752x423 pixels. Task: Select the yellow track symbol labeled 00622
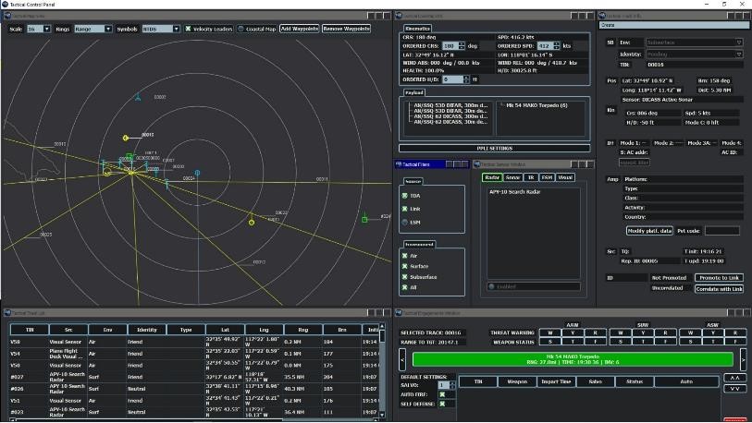pos(252,222)
